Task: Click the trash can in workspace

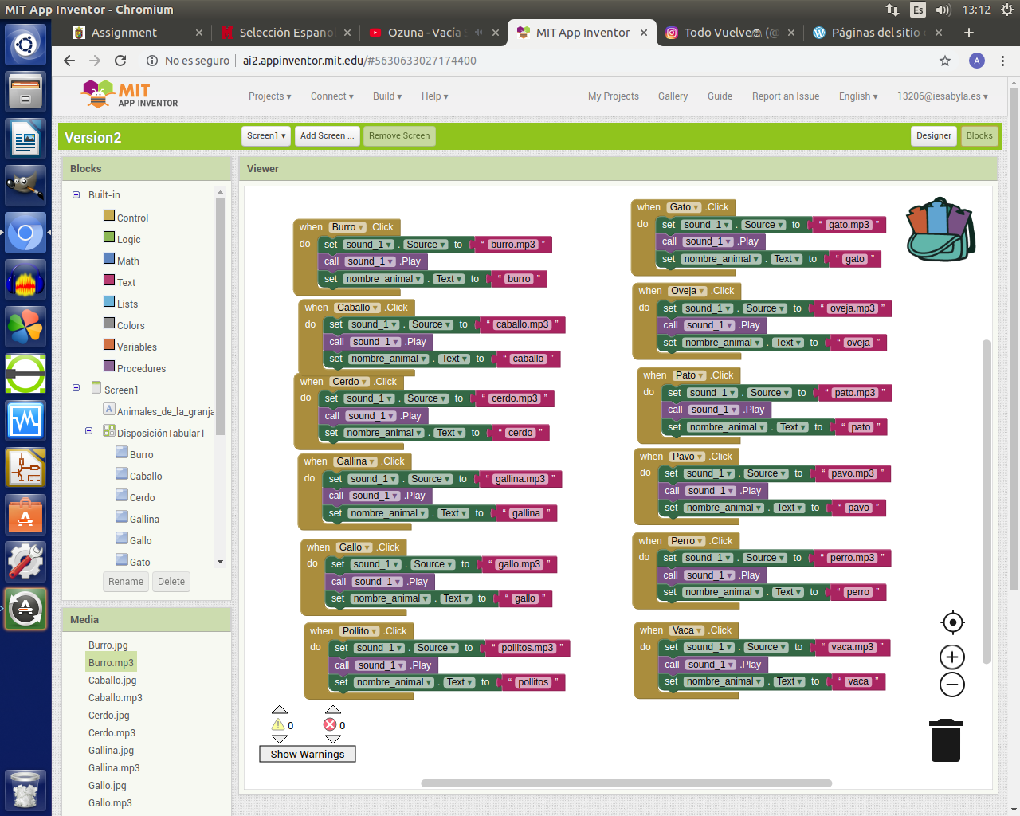Action: (945, 740)
